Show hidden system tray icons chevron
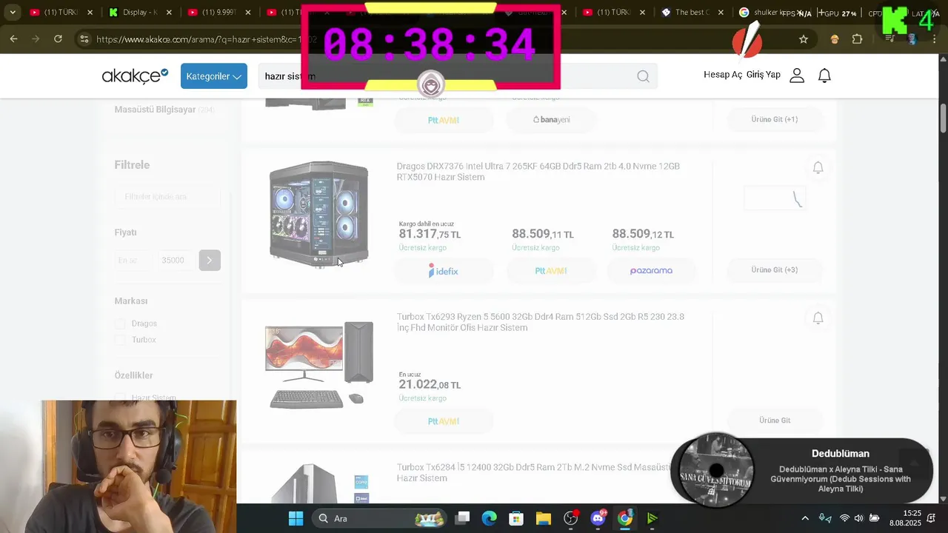948x533 pixels. 805,518
